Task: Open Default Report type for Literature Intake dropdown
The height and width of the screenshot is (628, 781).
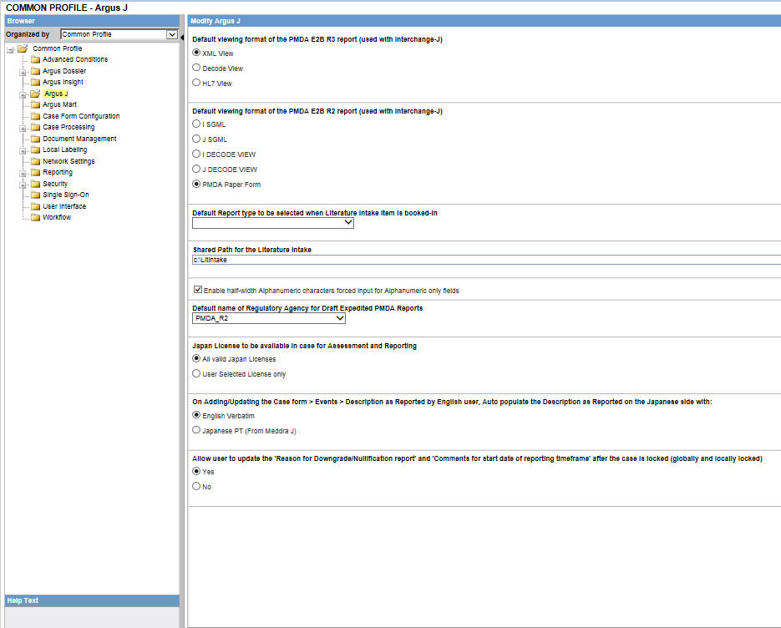Action: pyautogui.click(x=273, y=223)
